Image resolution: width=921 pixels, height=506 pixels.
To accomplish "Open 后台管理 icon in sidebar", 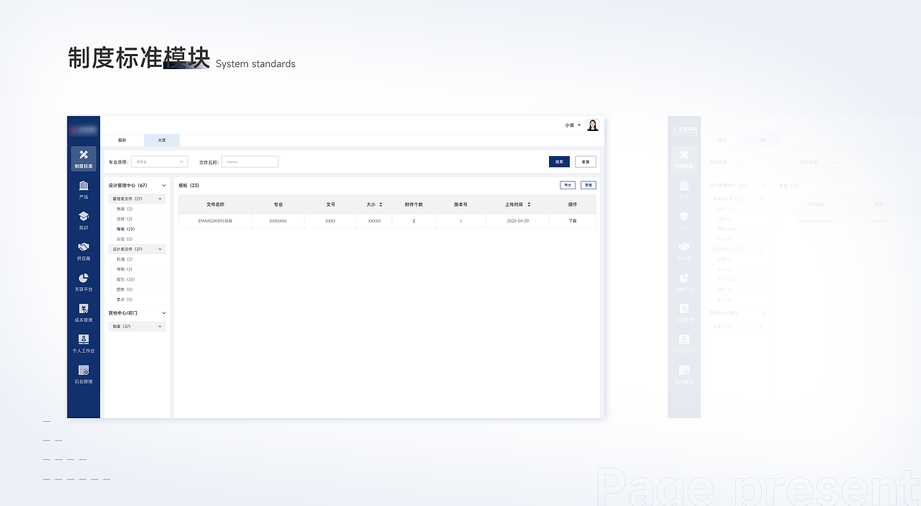I will coord(83,375).
